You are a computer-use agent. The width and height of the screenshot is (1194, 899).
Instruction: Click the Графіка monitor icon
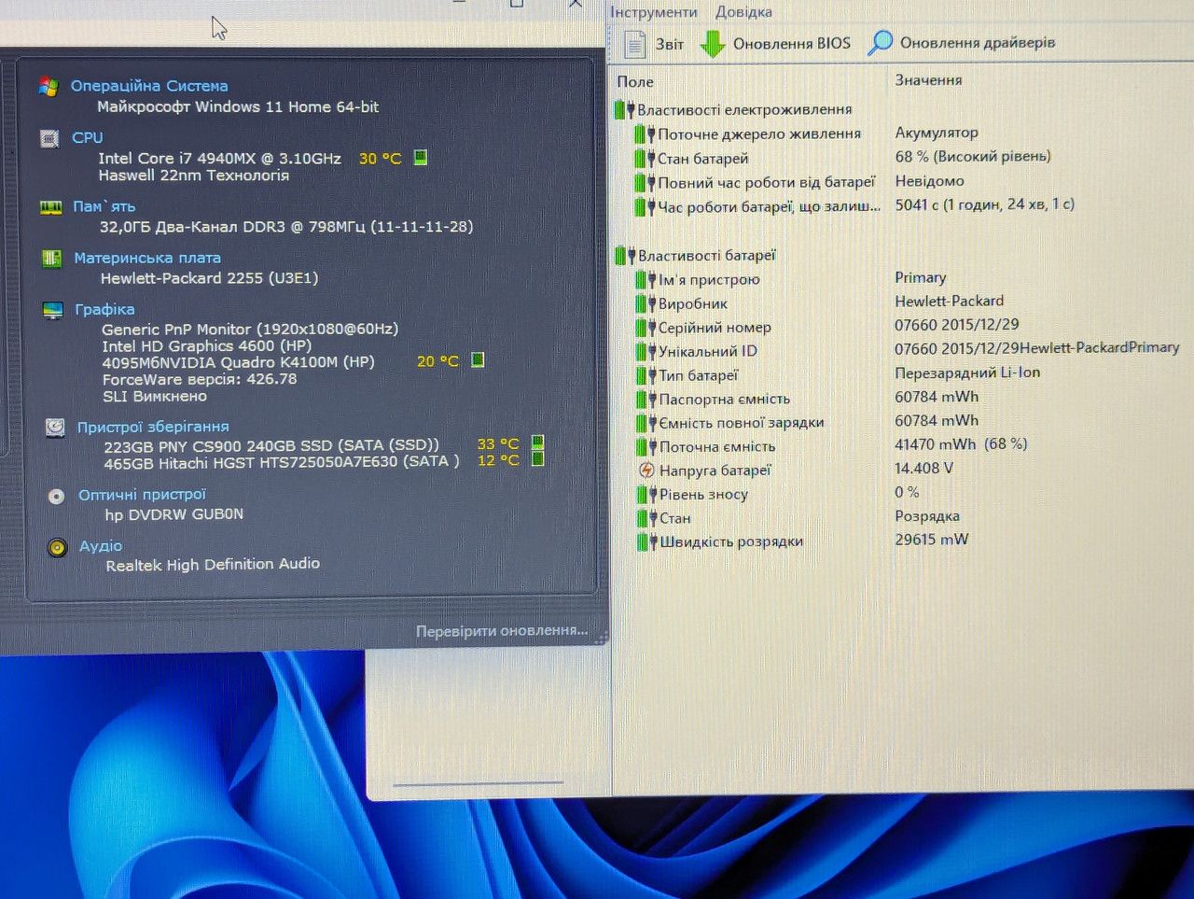pos(52,311)
